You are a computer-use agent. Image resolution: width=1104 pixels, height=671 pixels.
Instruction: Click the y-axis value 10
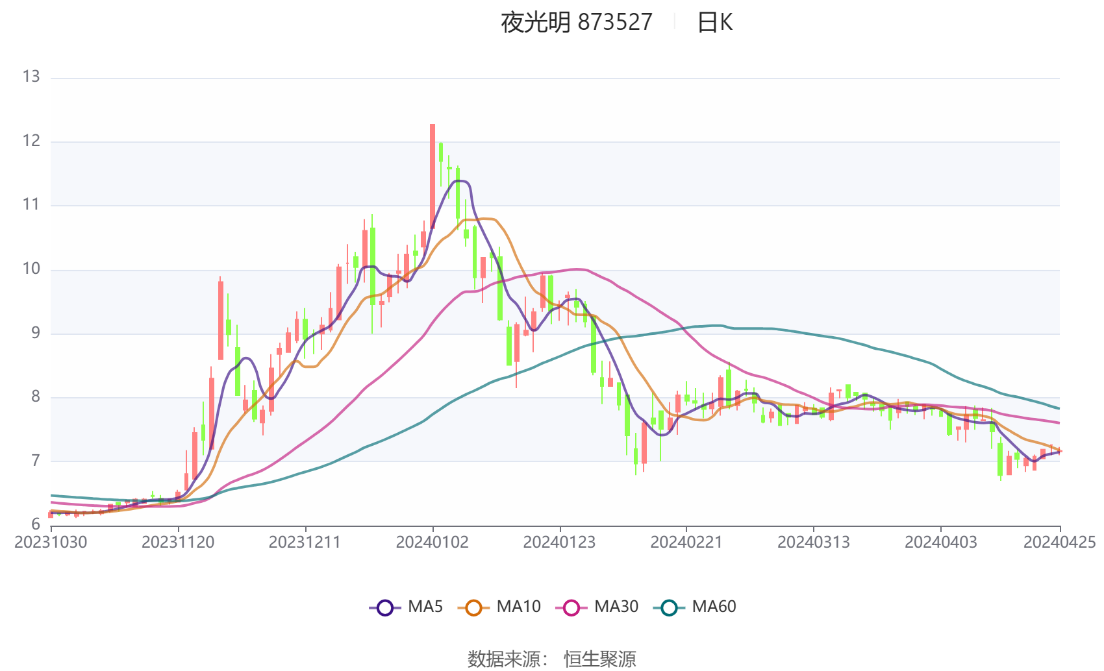(31, 269)
